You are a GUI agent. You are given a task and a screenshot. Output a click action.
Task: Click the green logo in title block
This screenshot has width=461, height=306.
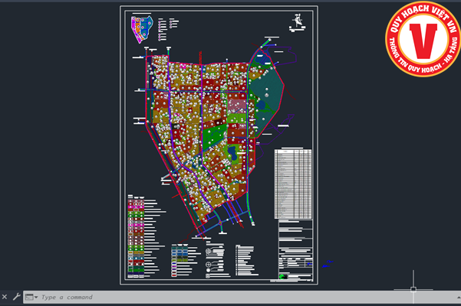tap(282, 277)
